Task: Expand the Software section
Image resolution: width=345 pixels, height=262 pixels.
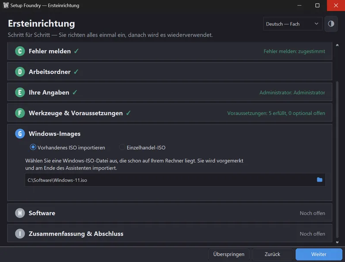Action: click(x=169, y=213)
